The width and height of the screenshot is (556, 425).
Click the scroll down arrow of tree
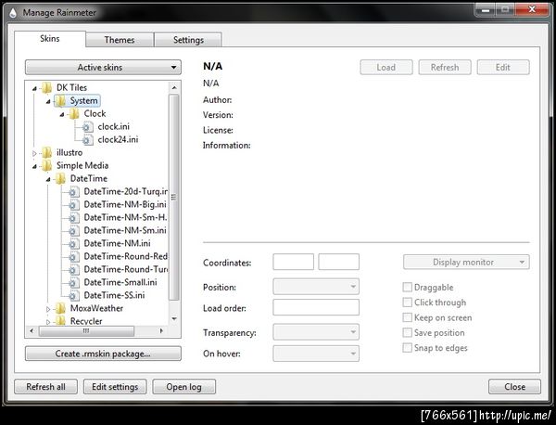[x=174, y=319]
